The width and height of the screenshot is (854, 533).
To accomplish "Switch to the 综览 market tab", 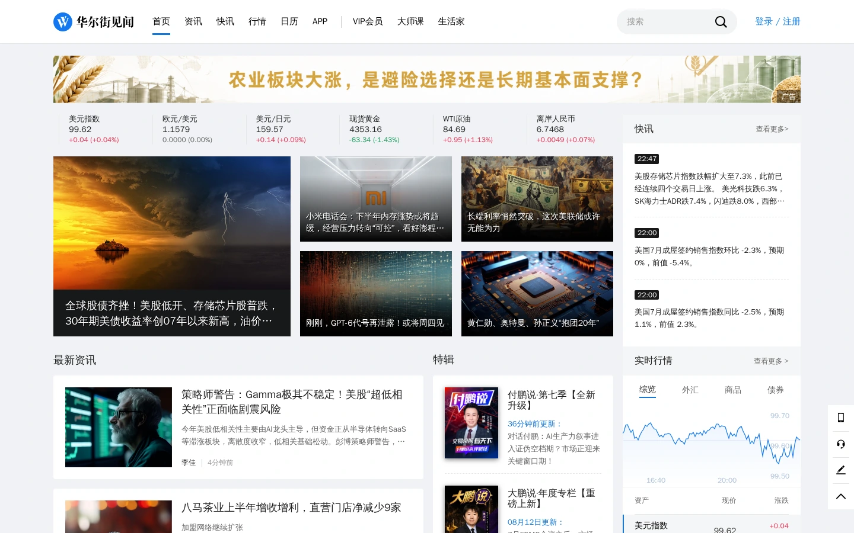I will coord(648,390).
